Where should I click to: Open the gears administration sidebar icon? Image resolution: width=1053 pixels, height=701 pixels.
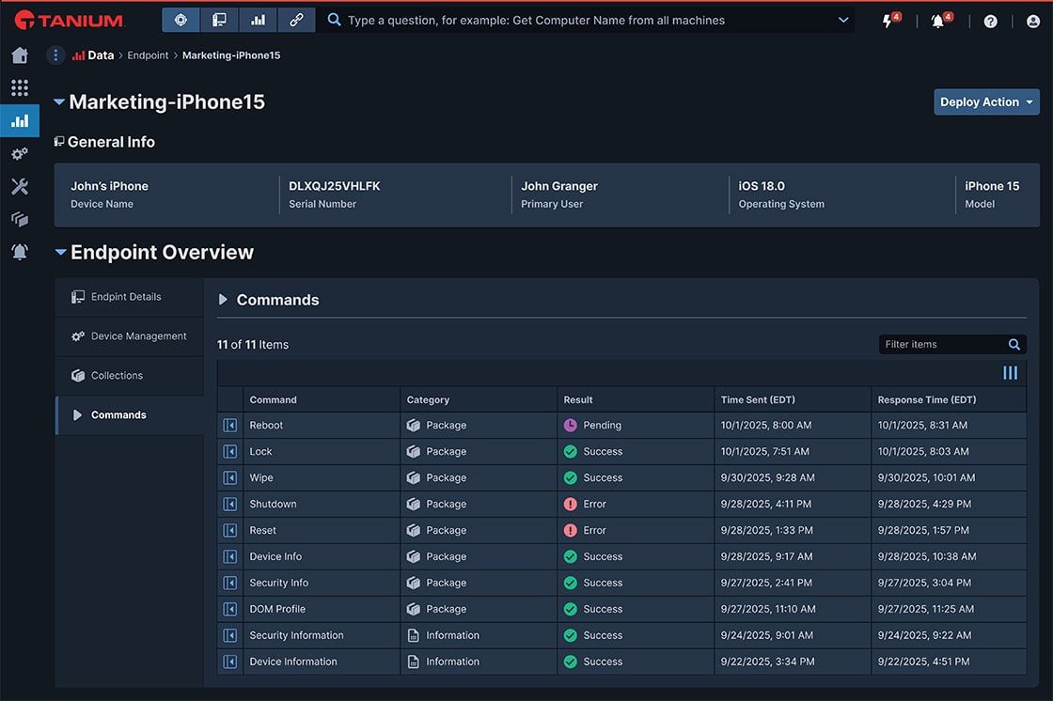(20, 154)
